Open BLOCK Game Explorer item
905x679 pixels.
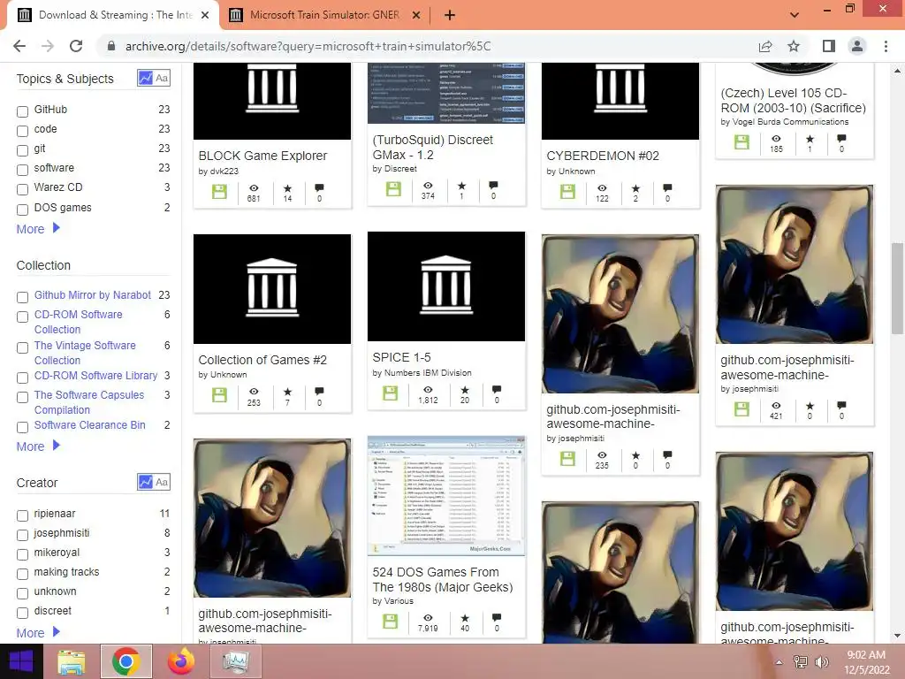click(x=262, y=156)
